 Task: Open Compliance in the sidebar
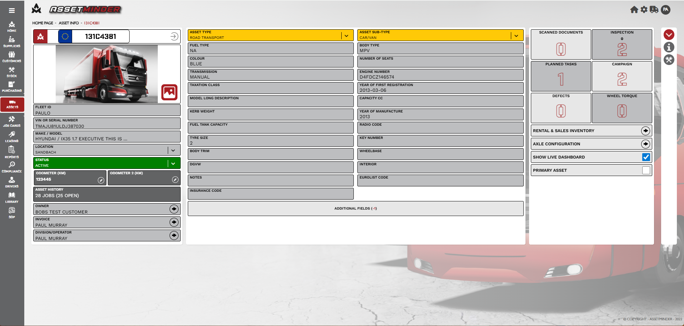pyautogui.click(x=12, y=167)
